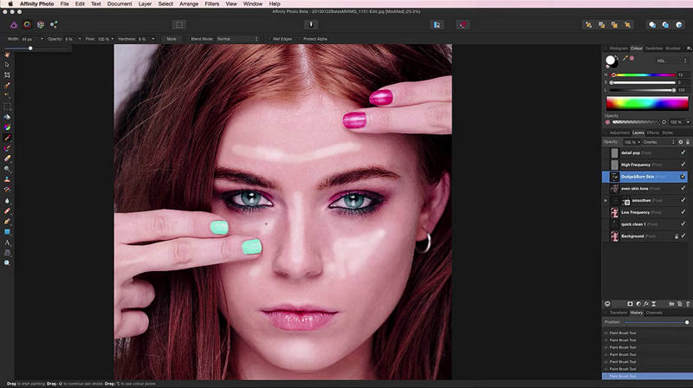Select the Clone stamp tool
The image size is (693, 388).
coord(7,179)
